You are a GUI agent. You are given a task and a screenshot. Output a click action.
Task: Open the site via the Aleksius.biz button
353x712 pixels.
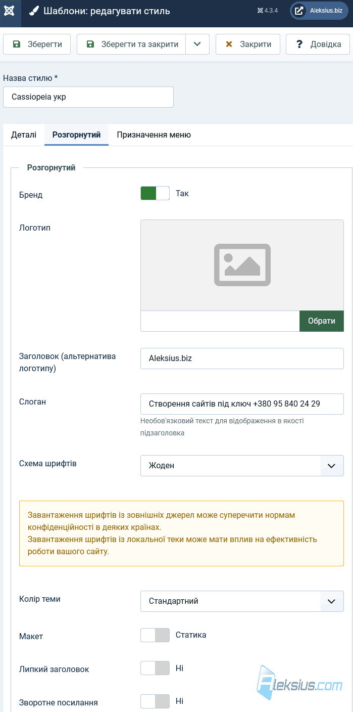click(319, 11)
